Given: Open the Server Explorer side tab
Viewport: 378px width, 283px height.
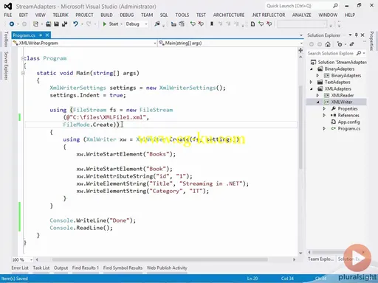Looking at the screenshot, I should 6,66.
